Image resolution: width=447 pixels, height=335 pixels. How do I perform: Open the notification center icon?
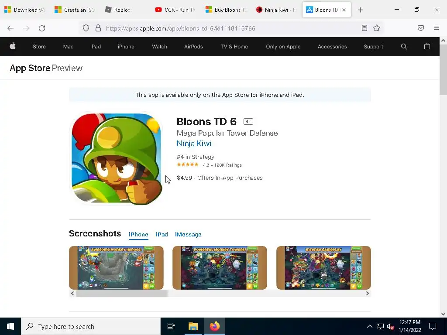pyautogui.click(x=433, y=326)
